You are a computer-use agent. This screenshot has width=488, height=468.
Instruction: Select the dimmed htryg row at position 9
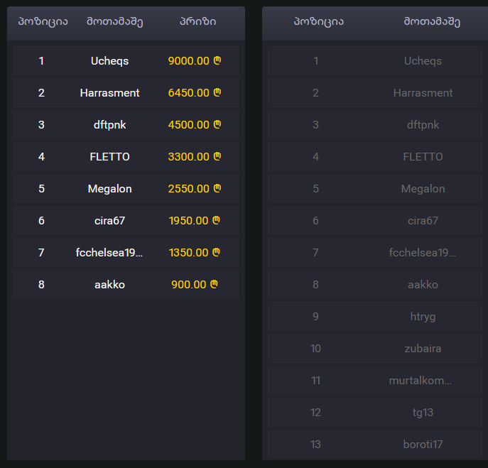375,317
